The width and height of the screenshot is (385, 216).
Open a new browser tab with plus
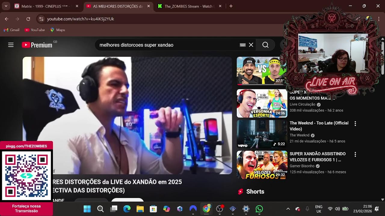click(231, 6)
